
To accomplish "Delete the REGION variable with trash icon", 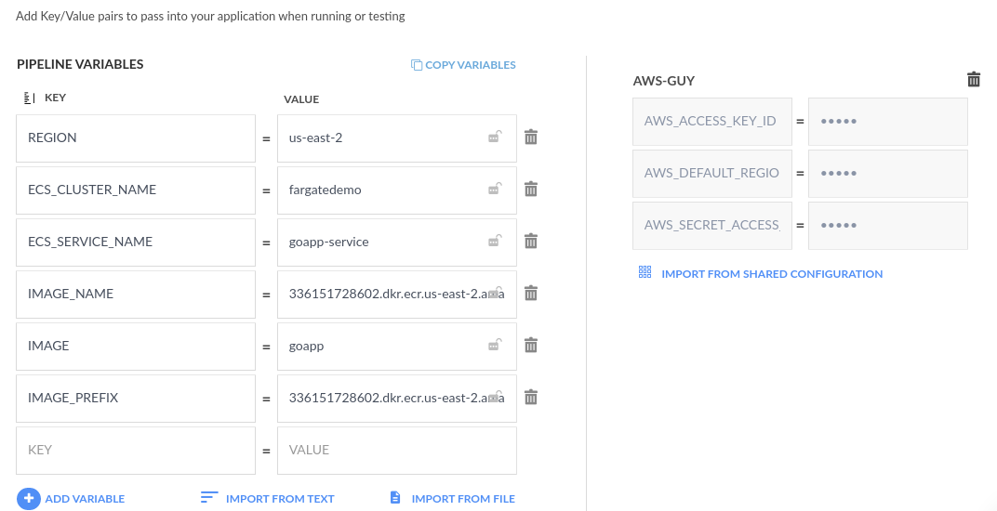I will [531, 138].
